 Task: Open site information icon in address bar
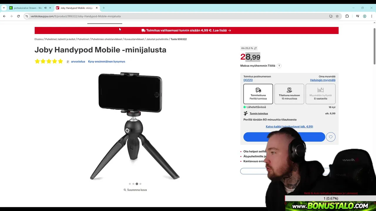coord(27,16)
